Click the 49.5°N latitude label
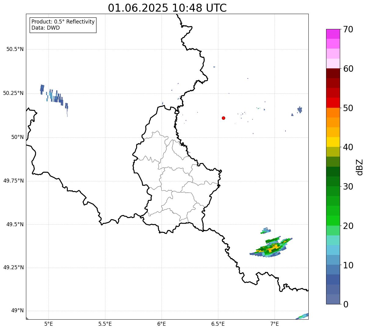Image resolution: width=367 pixels, height=330 pixels. (x=15, y=224)
